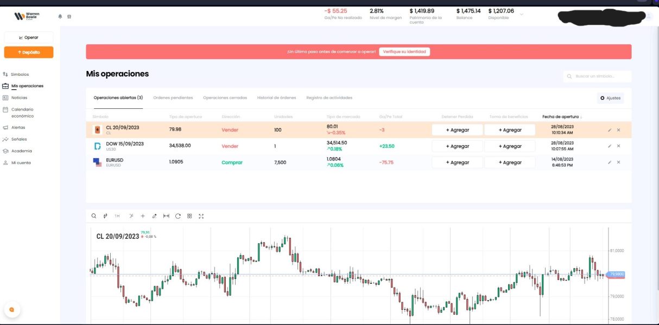The width and height of the screenshot is (659, 325).
Task: Click the chart search magnifier icon
Action: (x=93, y=216)
